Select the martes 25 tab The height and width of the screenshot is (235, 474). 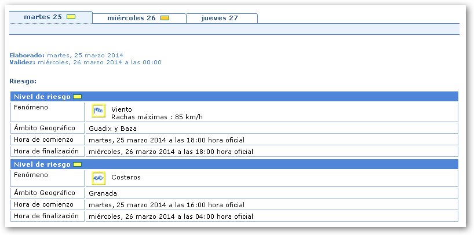pos(43,17)
